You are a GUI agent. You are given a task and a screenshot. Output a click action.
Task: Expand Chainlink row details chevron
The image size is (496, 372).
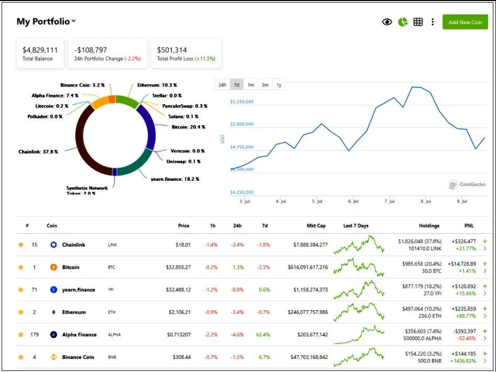point(485,249)
